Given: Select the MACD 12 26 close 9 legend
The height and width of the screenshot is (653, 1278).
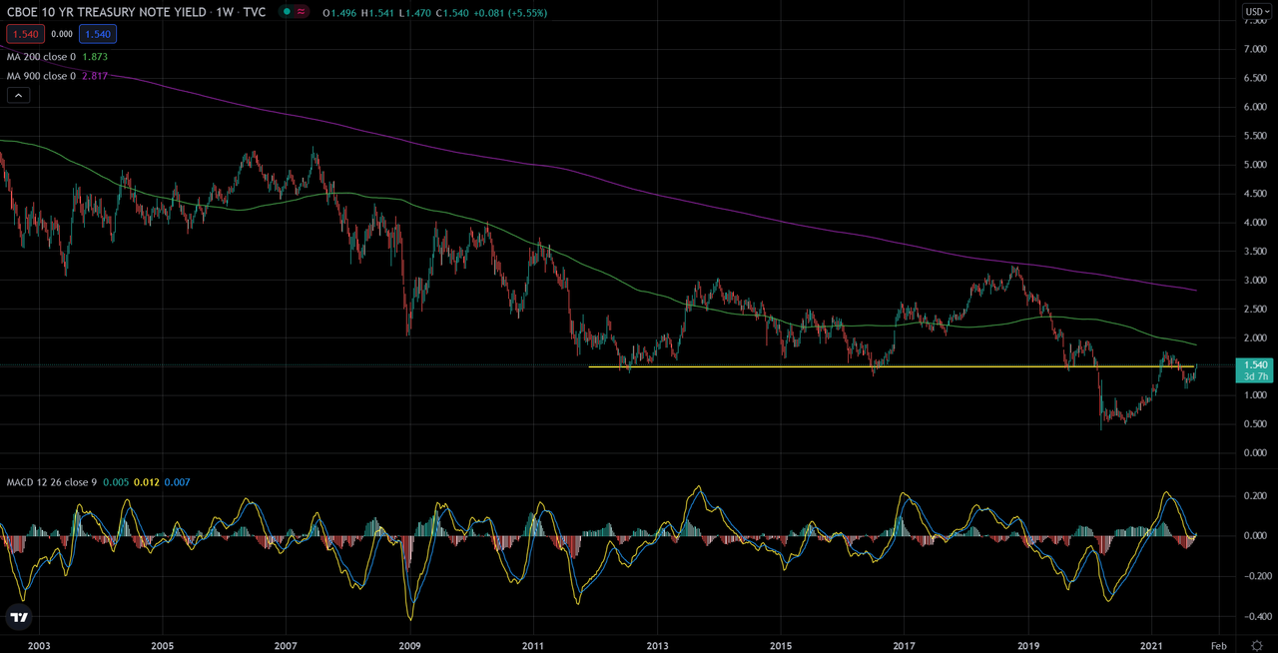Looking at the screenshot, I should point(50,482).
